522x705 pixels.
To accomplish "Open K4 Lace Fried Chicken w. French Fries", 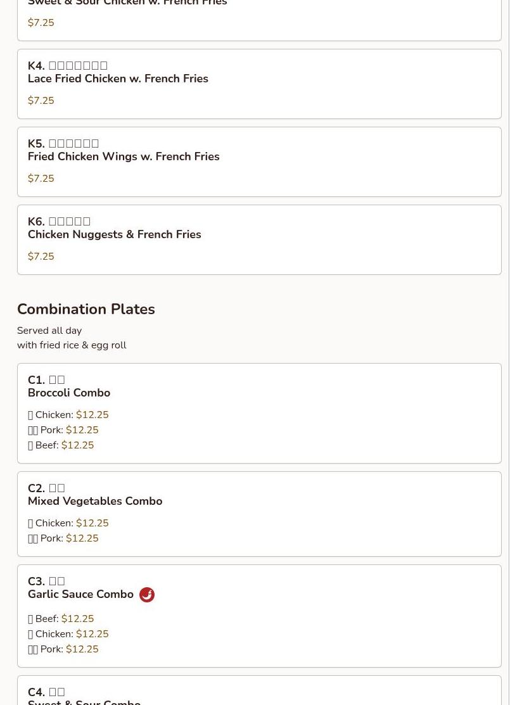I will [x=118, y=79].
